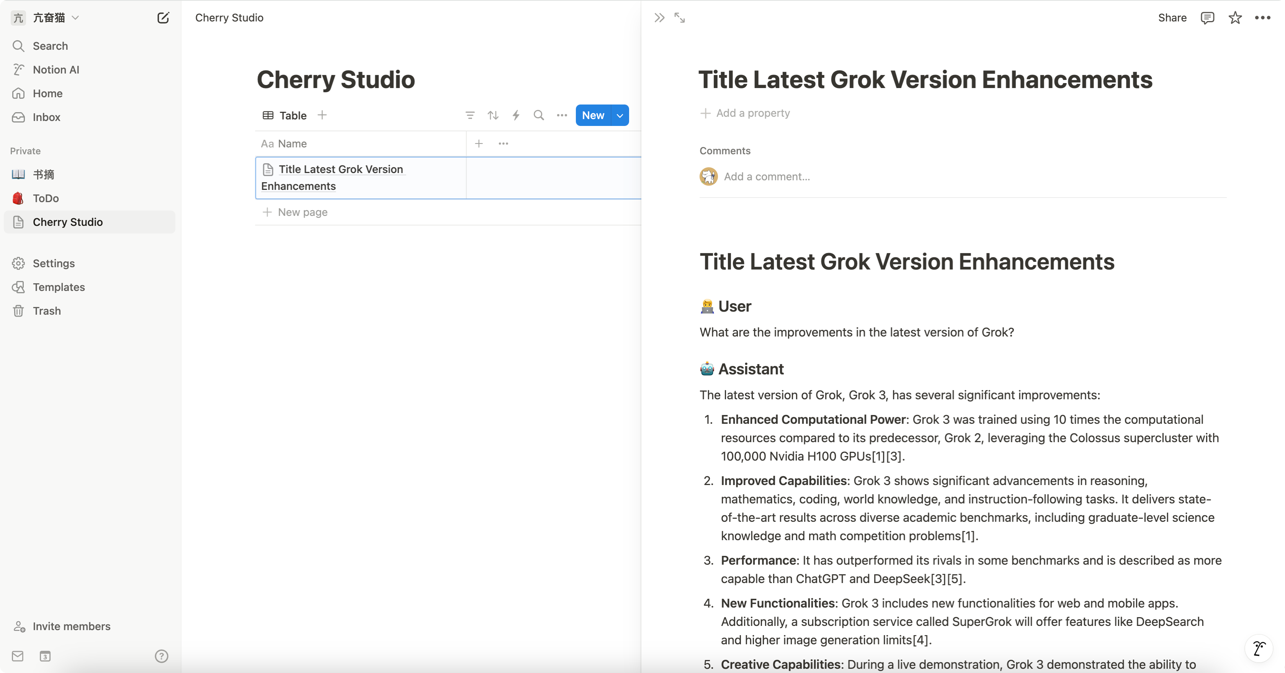Viewport: 1285px width, 673px height.
Task: Open the help question mark icon
Action: (x=161, y=656)
